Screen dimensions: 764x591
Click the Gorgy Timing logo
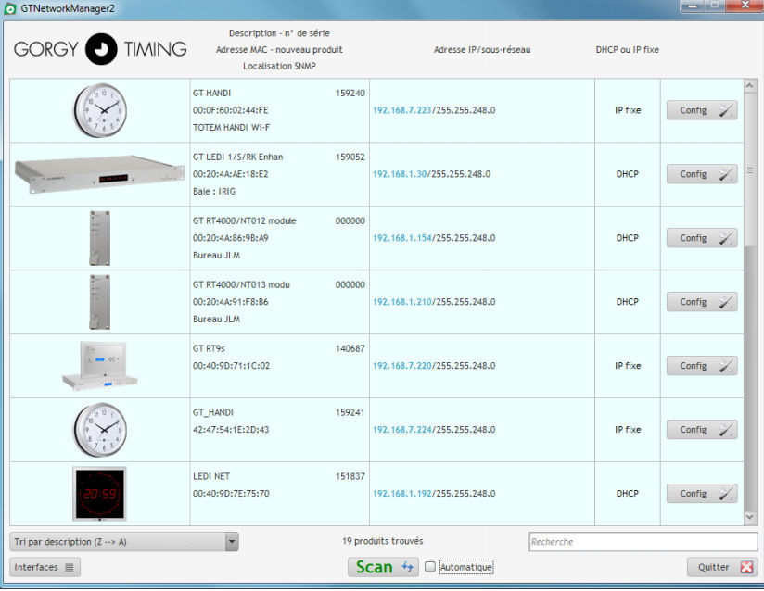tap(99, 51)
